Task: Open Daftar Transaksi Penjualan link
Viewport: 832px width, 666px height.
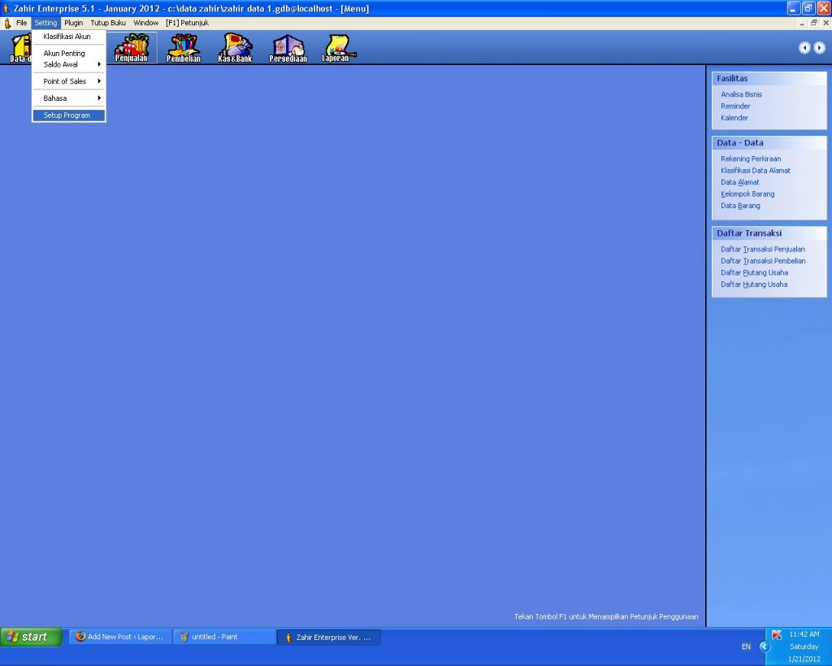Action: point(762,249)
